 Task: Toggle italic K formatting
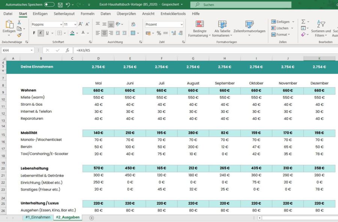41,33
